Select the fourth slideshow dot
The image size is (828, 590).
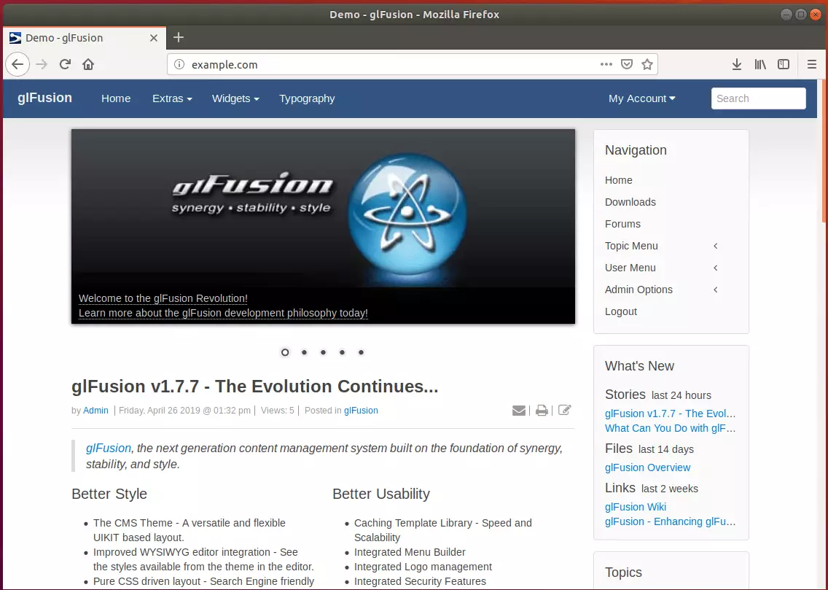pyautogui.click(x=342, y=352)
